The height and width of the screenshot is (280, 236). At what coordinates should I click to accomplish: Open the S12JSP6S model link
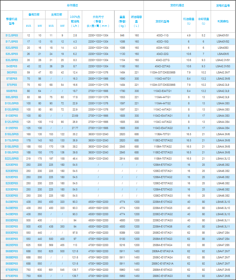(x=12, y=35)
